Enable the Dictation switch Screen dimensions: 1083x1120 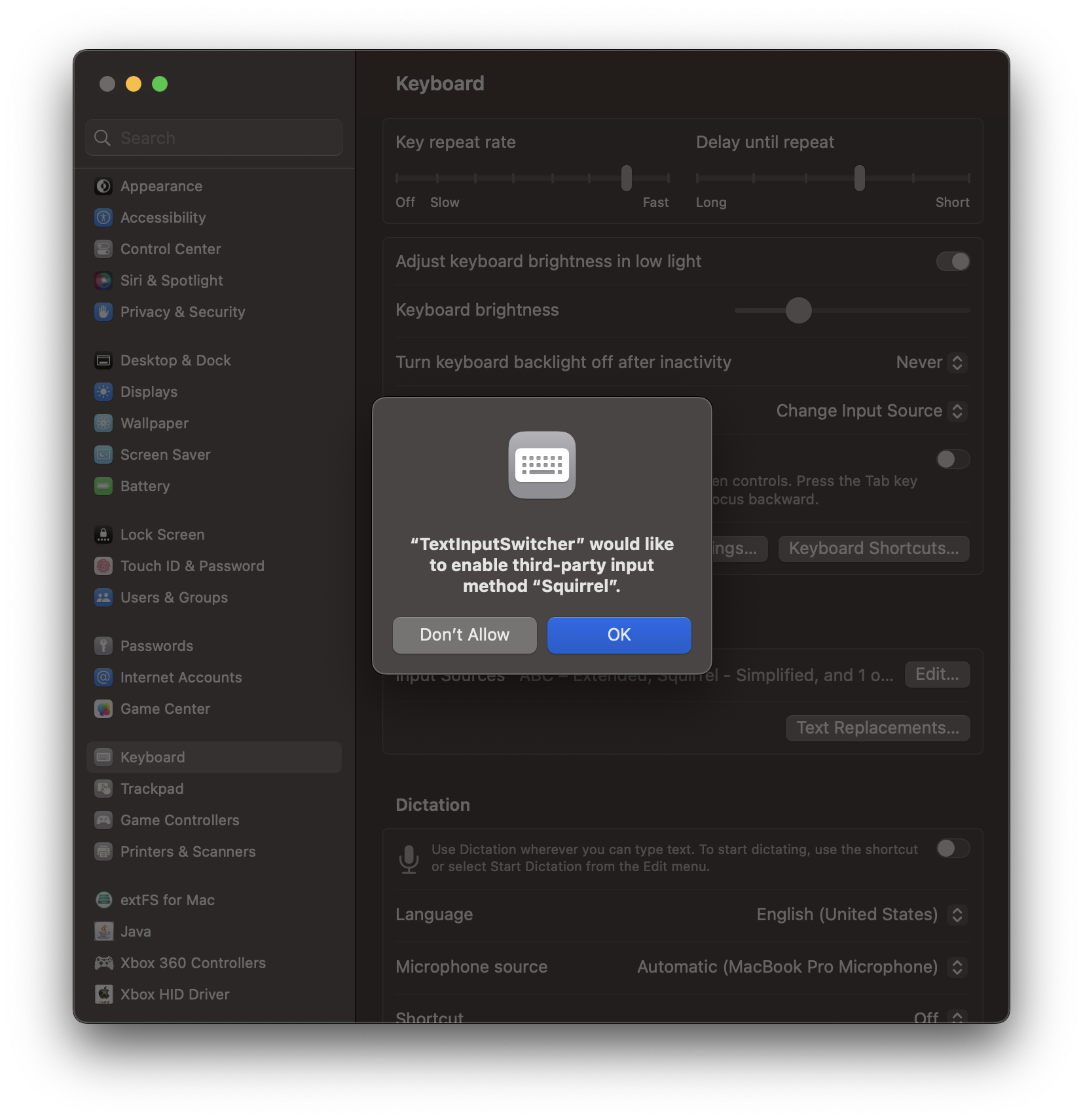pyautogui.click(x=953, y=849)
